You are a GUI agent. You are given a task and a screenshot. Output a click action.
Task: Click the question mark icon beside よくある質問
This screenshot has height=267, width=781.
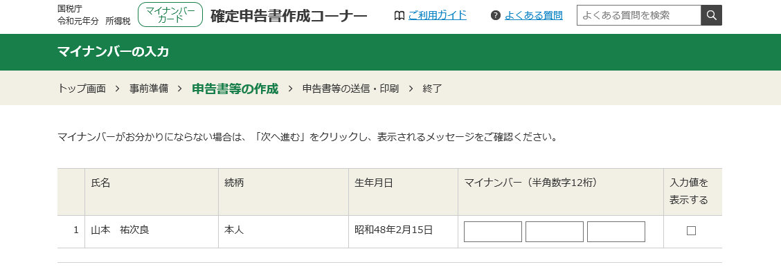pyautogui.click(x=495, y=15)
